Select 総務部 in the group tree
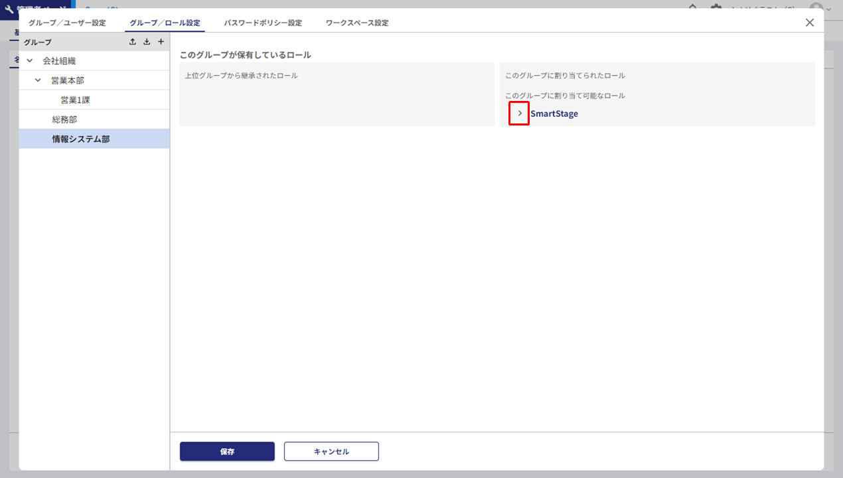Screen dimensions: 843x478 click(64, 119)
